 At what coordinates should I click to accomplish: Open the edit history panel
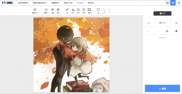167,31
